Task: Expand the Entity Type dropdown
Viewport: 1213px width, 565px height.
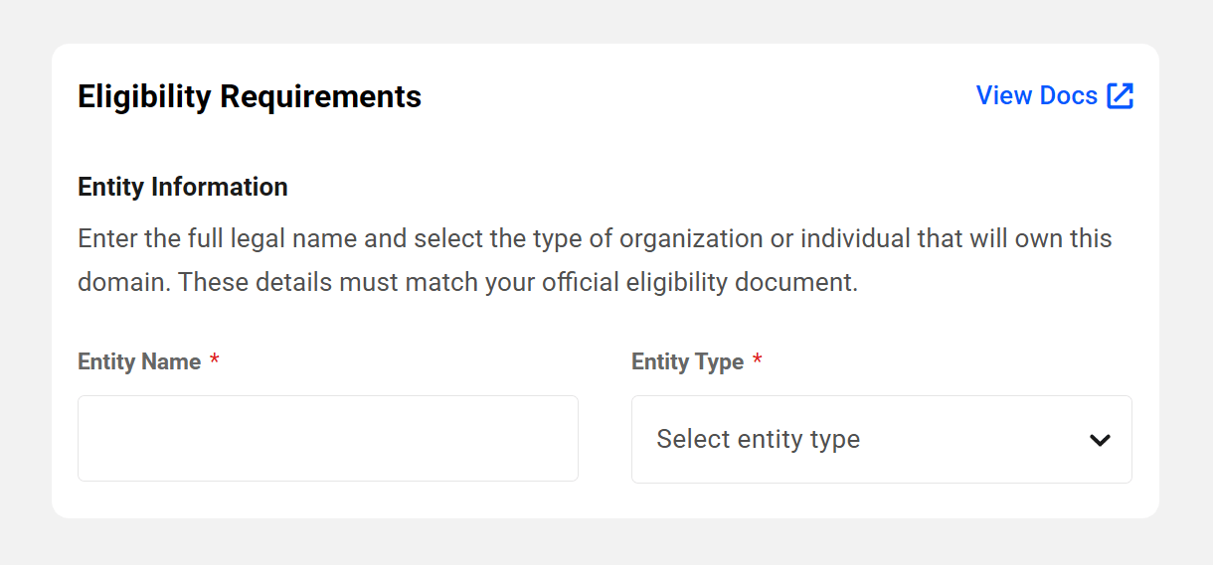Action: [881, 440]
